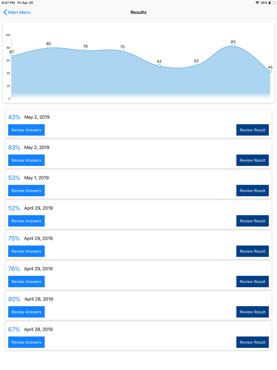277x370 pixels.
Task: Open Review Result for the 76% score
Action: tap(252, 282)
